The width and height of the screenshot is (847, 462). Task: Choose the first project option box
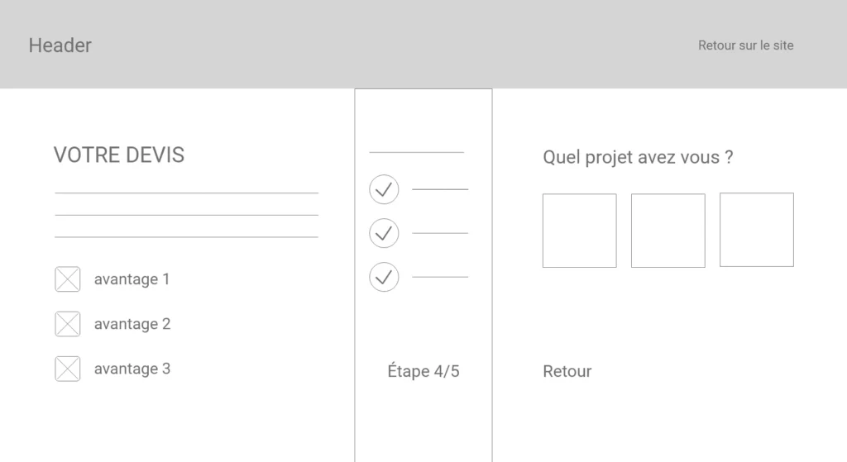tap(579, 231)
